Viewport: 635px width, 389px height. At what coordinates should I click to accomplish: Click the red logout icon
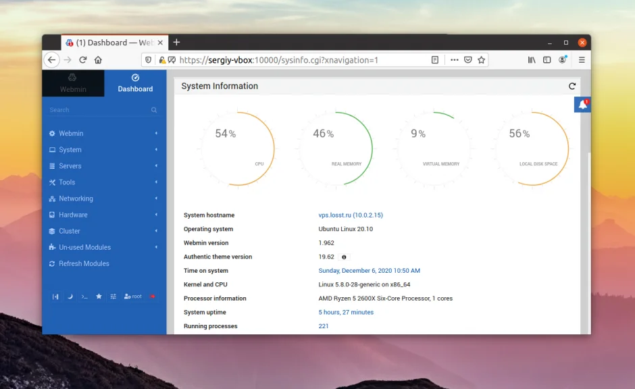tap(153, 296)
